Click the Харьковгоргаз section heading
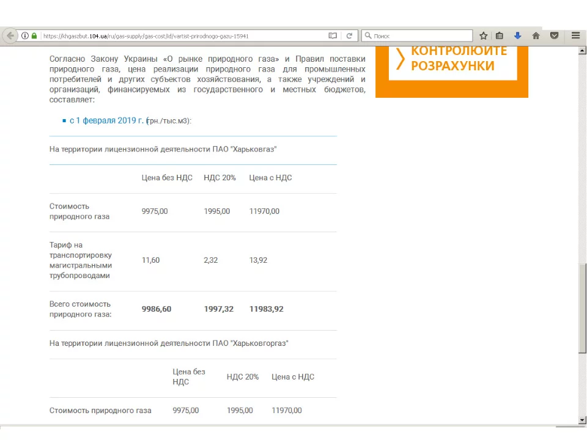The height and width of the screenshot is (440, 587). 169,343
